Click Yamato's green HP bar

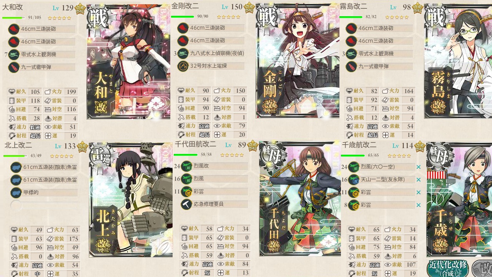[13, 18]
